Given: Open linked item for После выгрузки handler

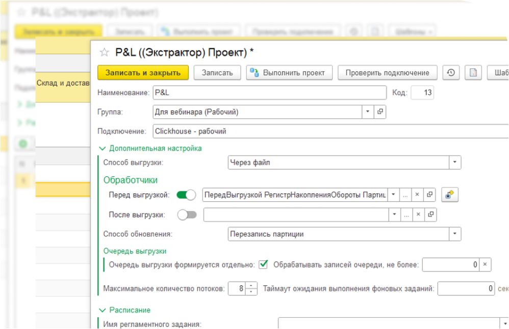Looking at the screenshot, I should click(430, 215).
